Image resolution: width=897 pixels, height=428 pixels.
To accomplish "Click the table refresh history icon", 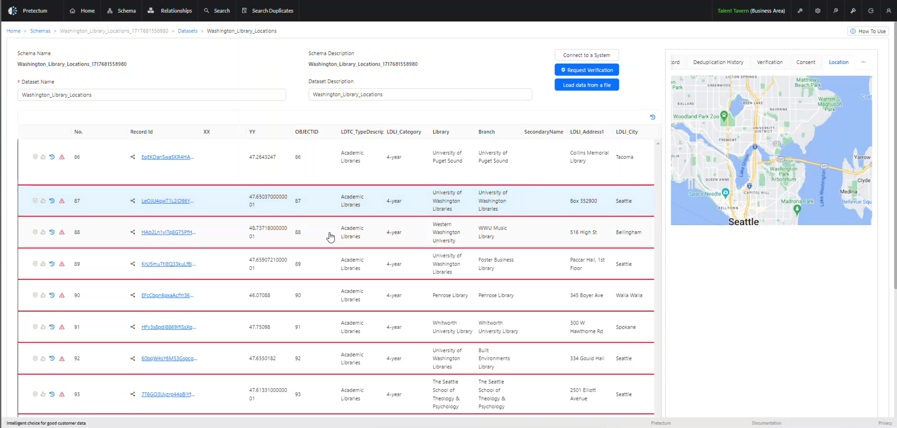I will (x=653, y=117).
